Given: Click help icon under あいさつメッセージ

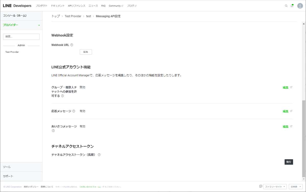Looking at the screenshot, I should [x=53, y=131].
